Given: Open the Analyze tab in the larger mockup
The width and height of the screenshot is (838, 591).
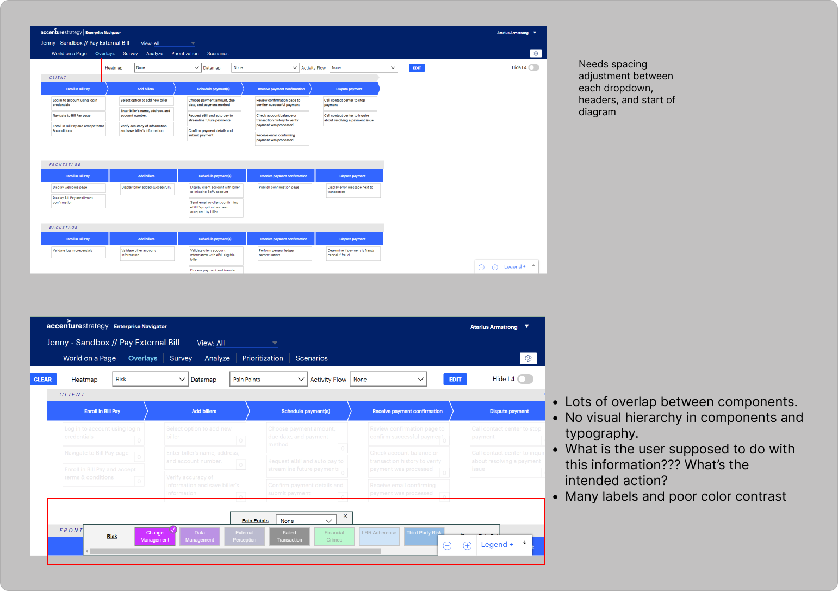Looking at the screenshot, I should [x=217, y=358].
